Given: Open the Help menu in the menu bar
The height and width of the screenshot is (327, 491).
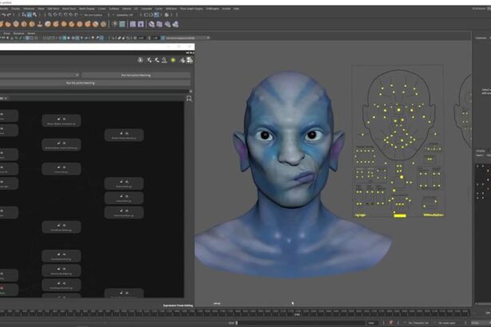Looking at the screenshot, I should 236,9.
